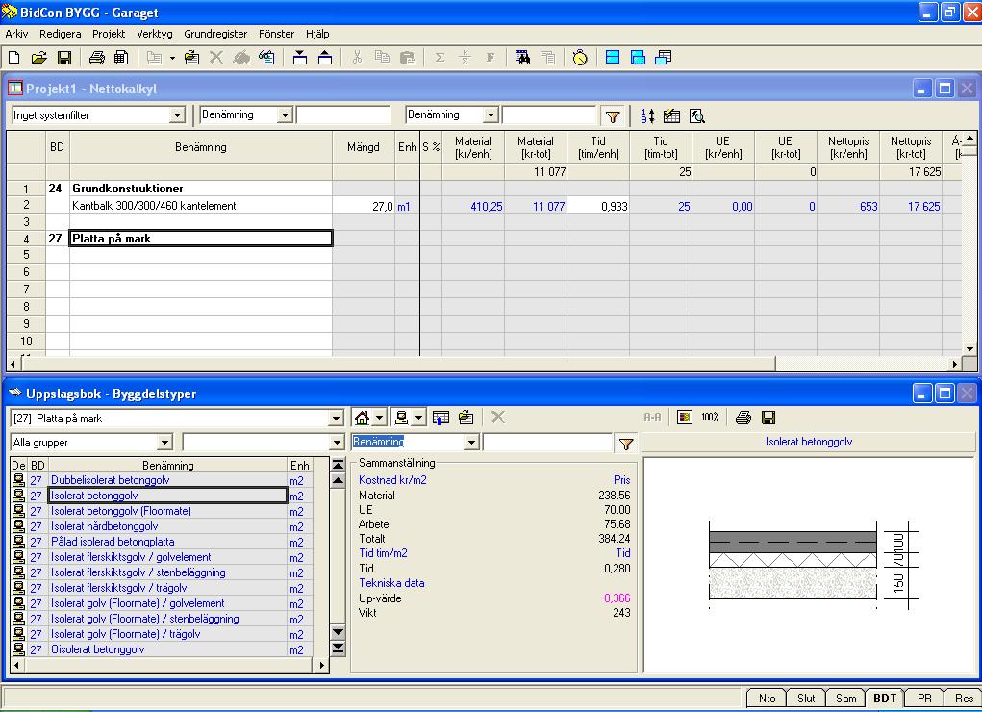Open the Grundregister menu

215,34
